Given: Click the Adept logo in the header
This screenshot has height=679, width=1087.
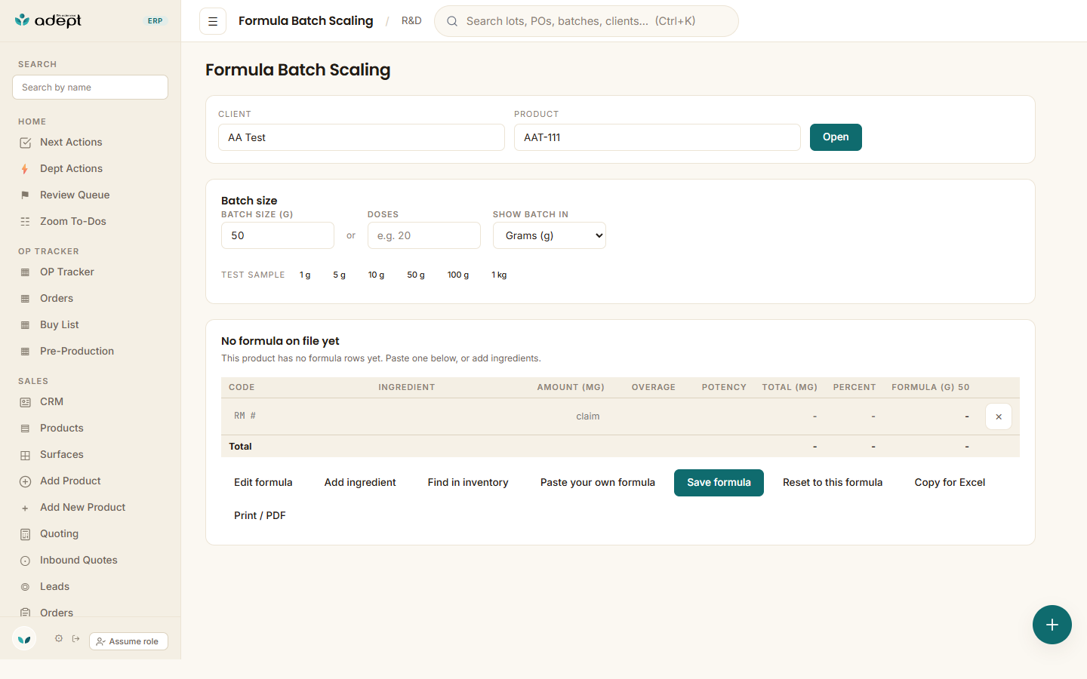Looking at the screenshot, I should (x=48, y=20).
